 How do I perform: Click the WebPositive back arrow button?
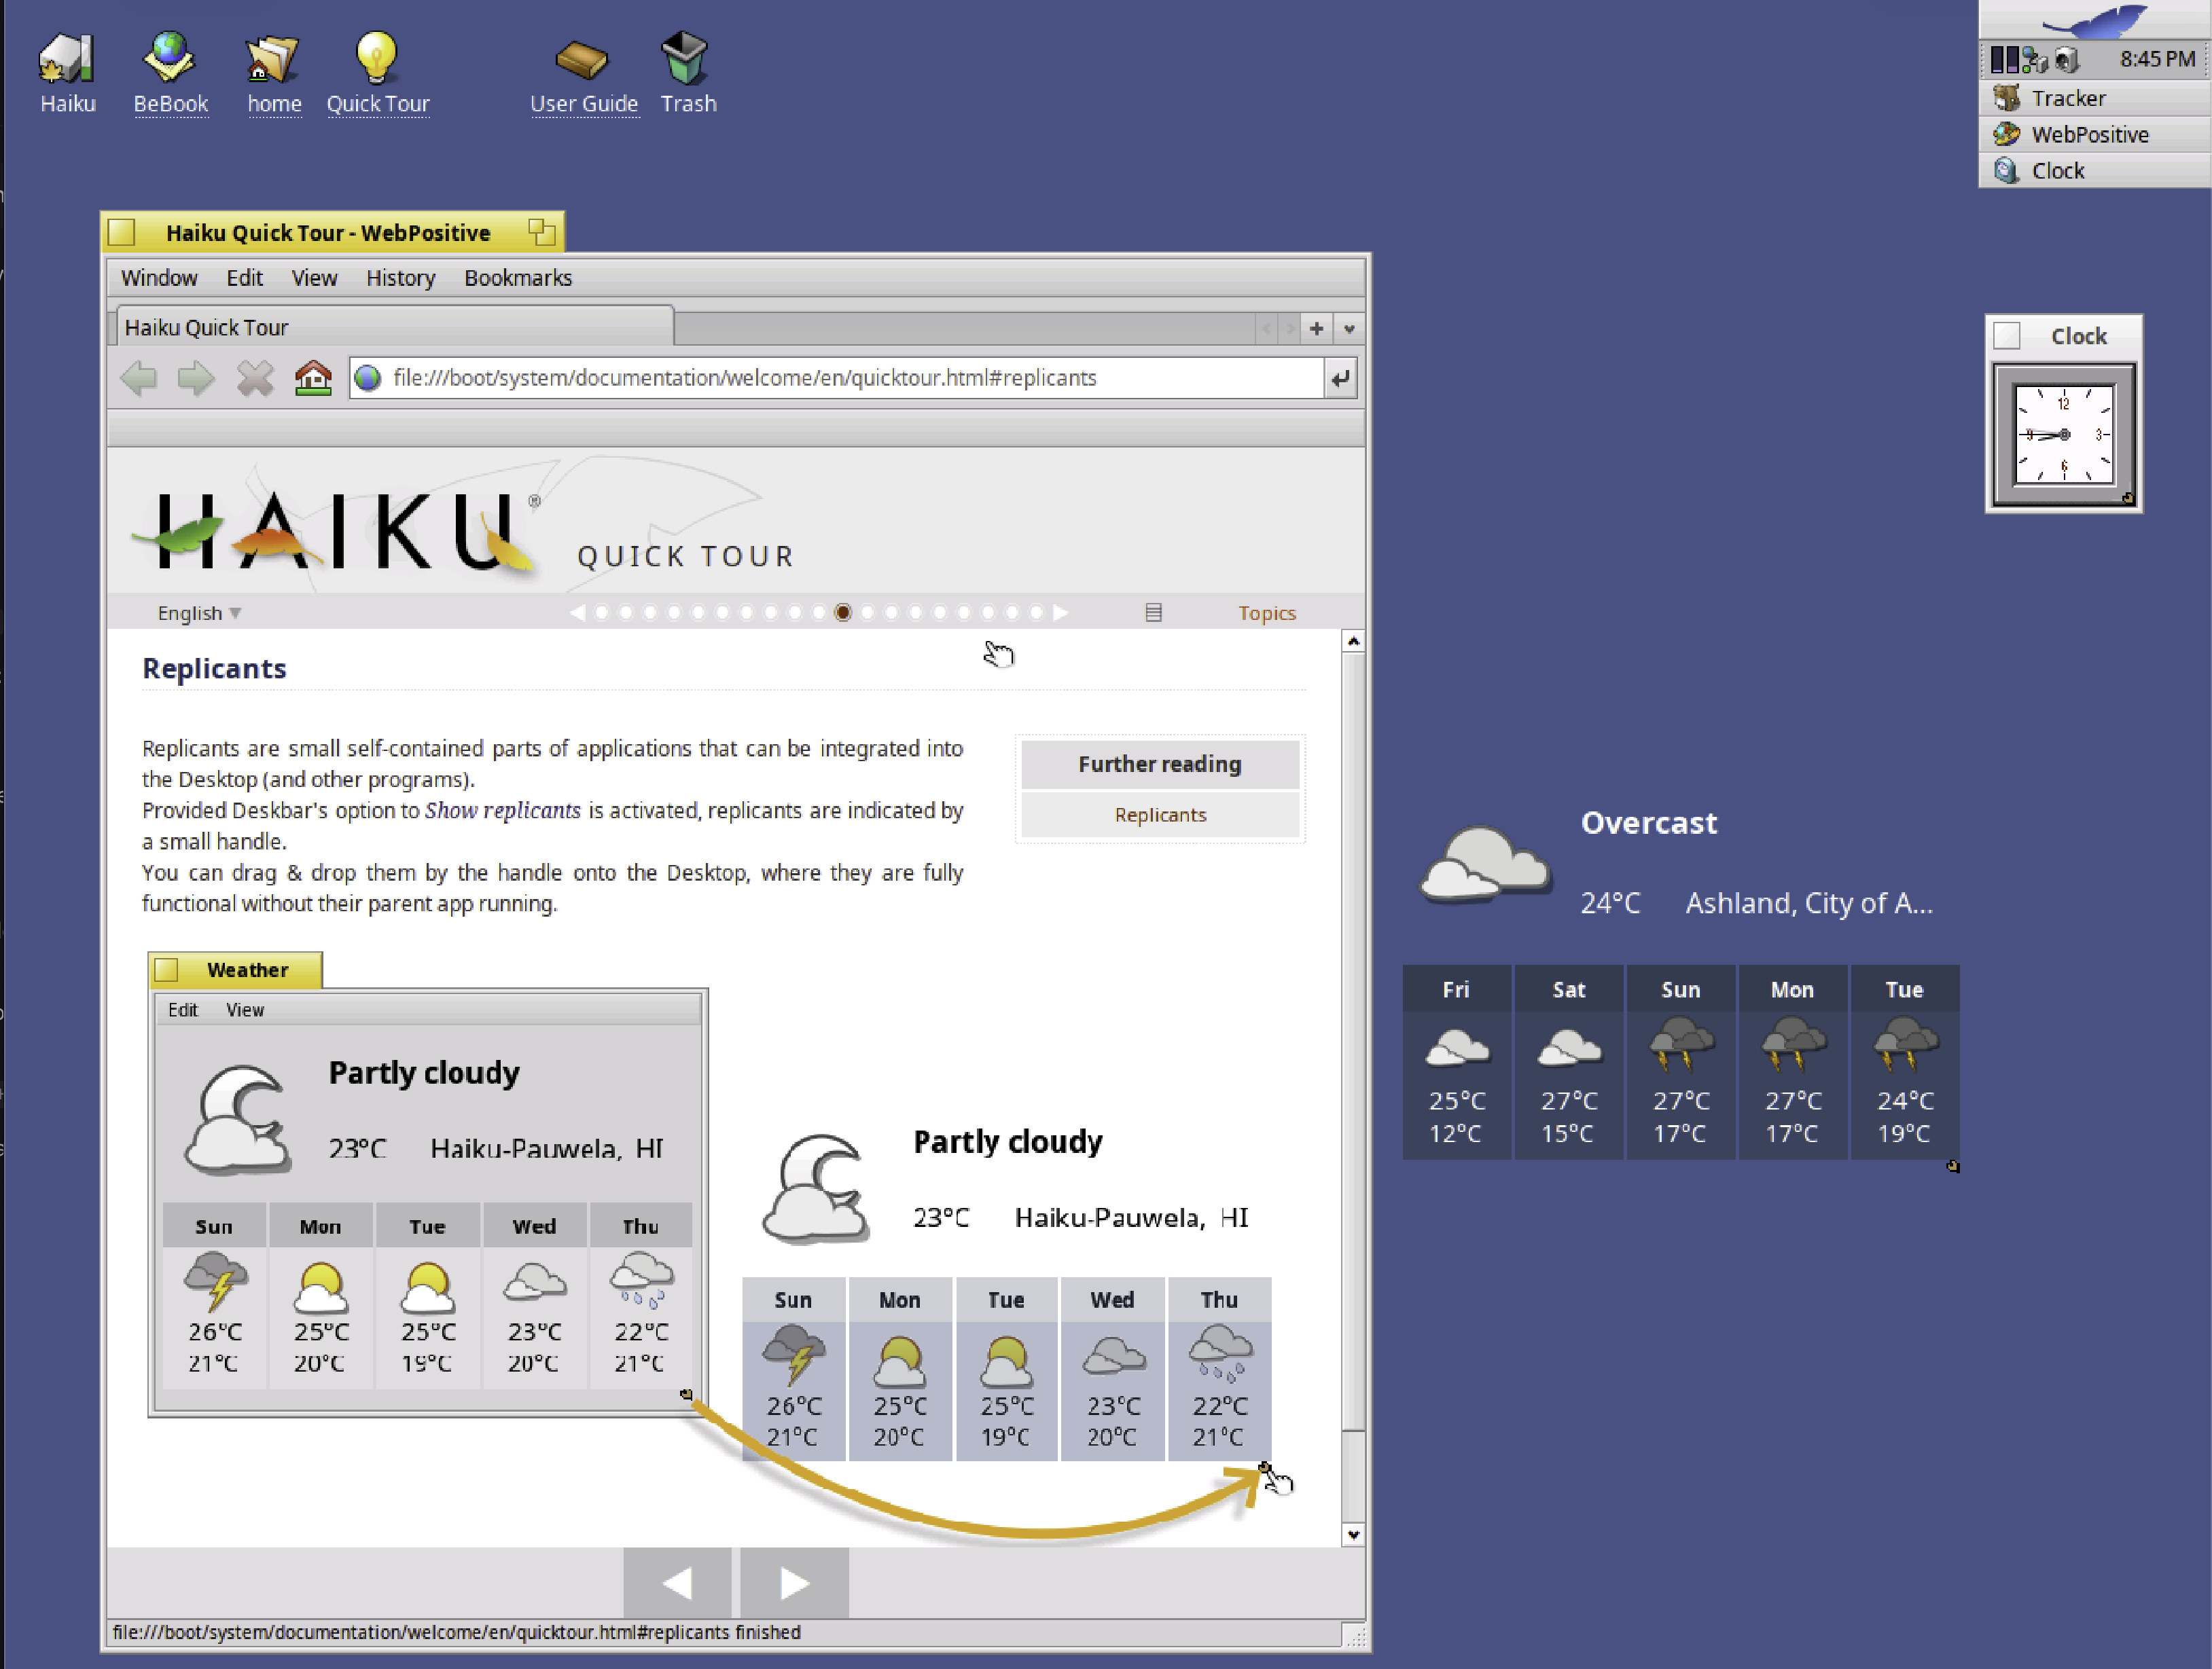click(x=138, y=378)
